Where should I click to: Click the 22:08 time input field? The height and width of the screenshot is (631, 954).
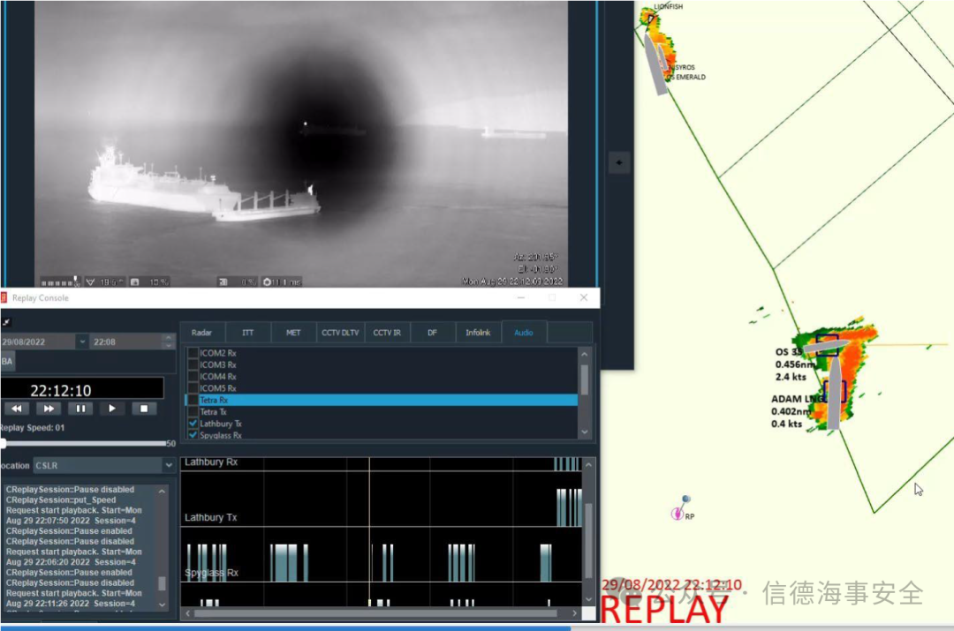126,342
